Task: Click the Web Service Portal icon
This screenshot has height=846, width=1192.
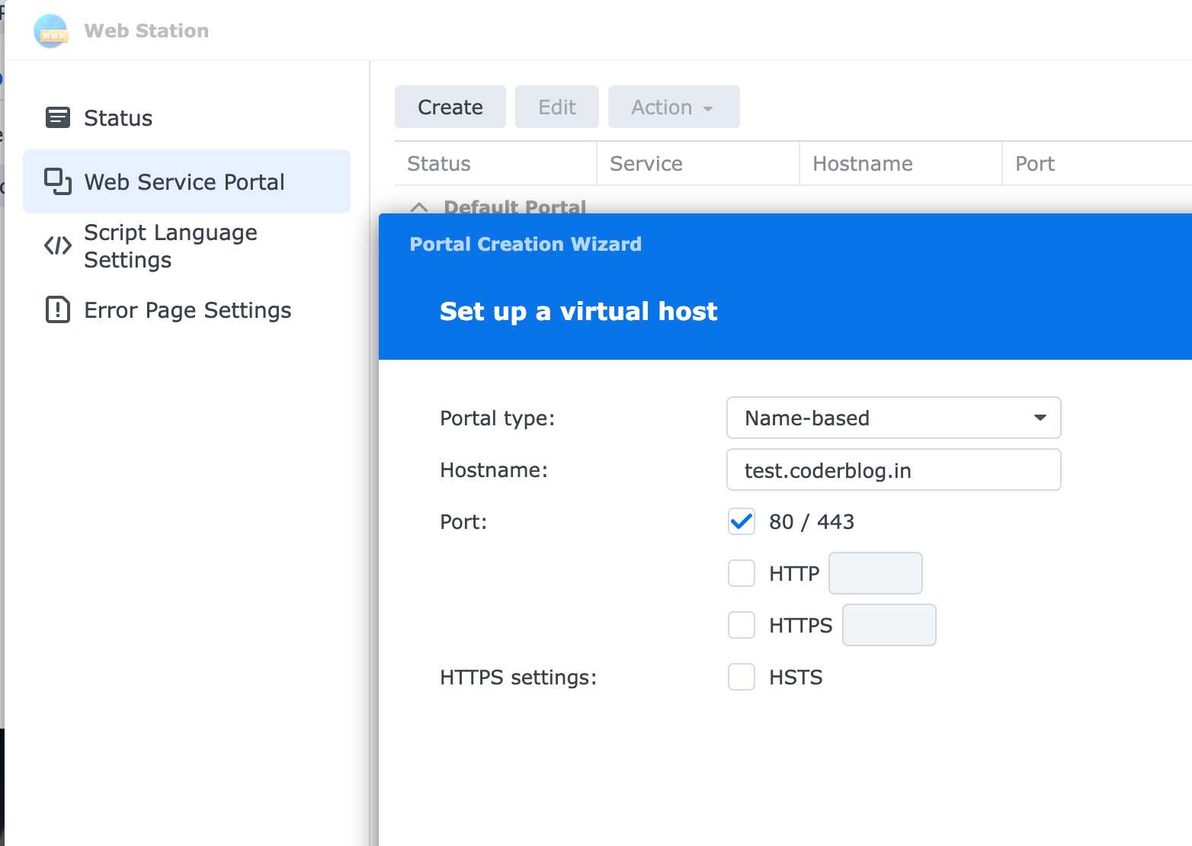Action: (58, 182)
